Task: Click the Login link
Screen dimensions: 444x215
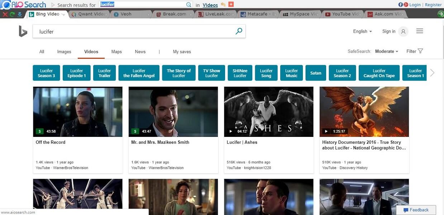Action: click(x=415, y=5)
